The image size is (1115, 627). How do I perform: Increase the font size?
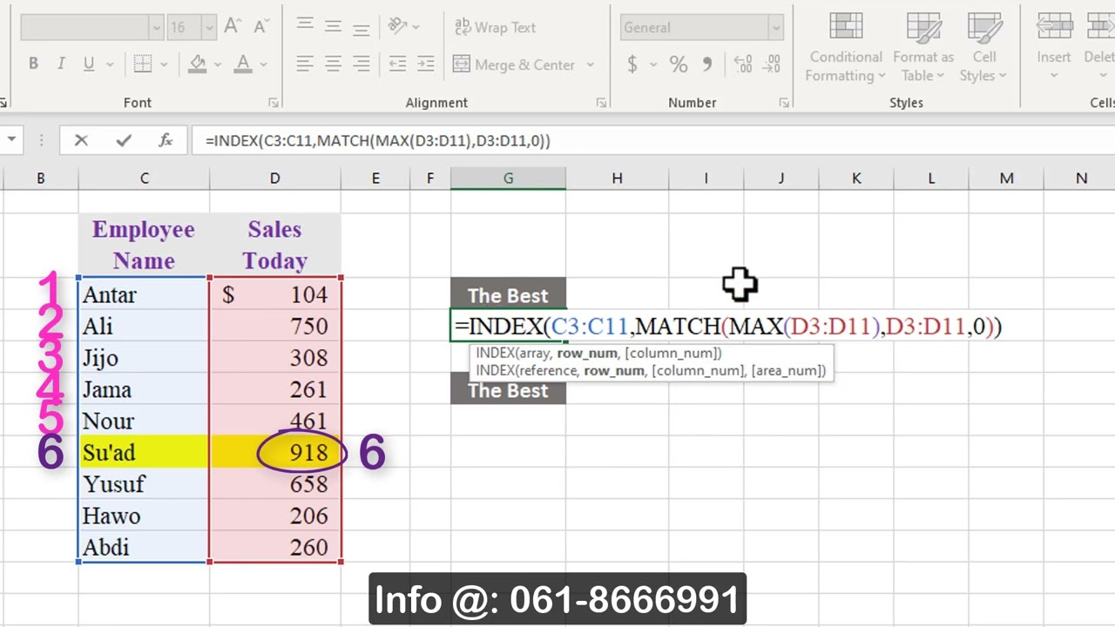[x=232, y=27]
